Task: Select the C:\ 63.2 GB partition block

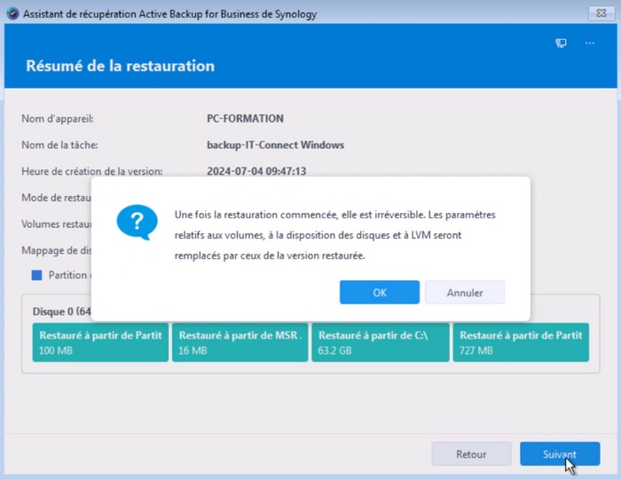Action: (x=381, y=342)
